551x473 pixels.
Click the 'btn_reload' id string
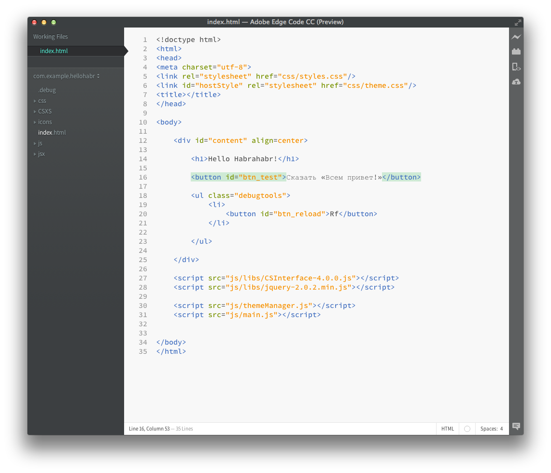pos(299,214)
